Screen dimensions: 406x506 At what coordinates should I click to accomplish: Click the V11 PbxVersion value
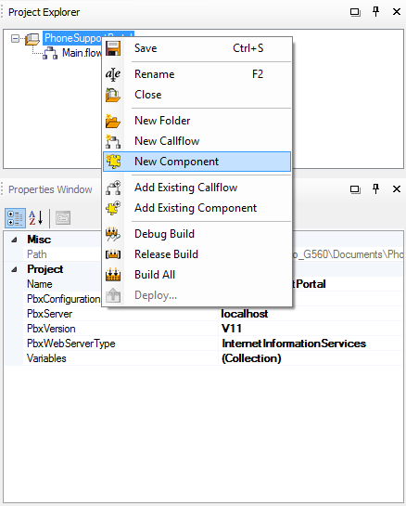tap(232, 329)
